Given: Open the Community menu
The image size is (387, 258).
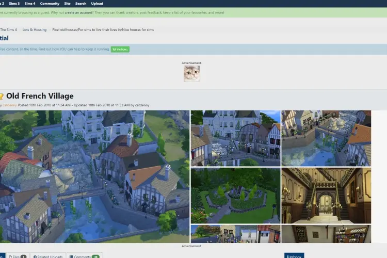Looking at the screenshot, I should [x=50, y=4].
